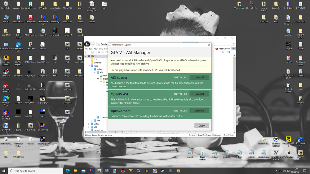Select the This PC desktop icon
Viewport: 310px width, 174px height.
pyautogui.click(x=6, y=19)
